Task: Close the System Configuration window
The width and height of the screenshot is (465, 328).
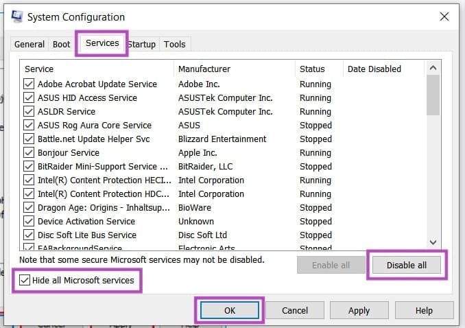Action: 444,16
